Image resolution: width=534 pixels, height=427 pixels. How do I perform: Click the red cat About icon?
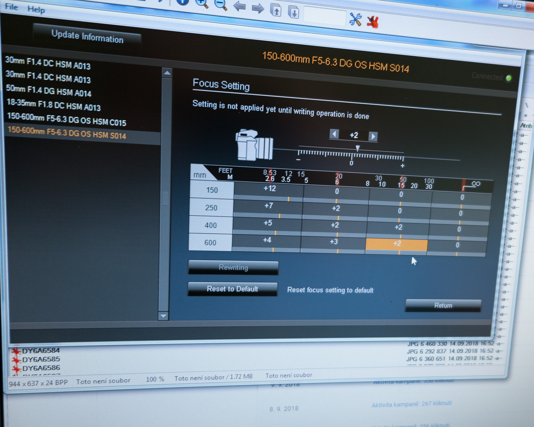pyautogui.click(x=373, y=22)
